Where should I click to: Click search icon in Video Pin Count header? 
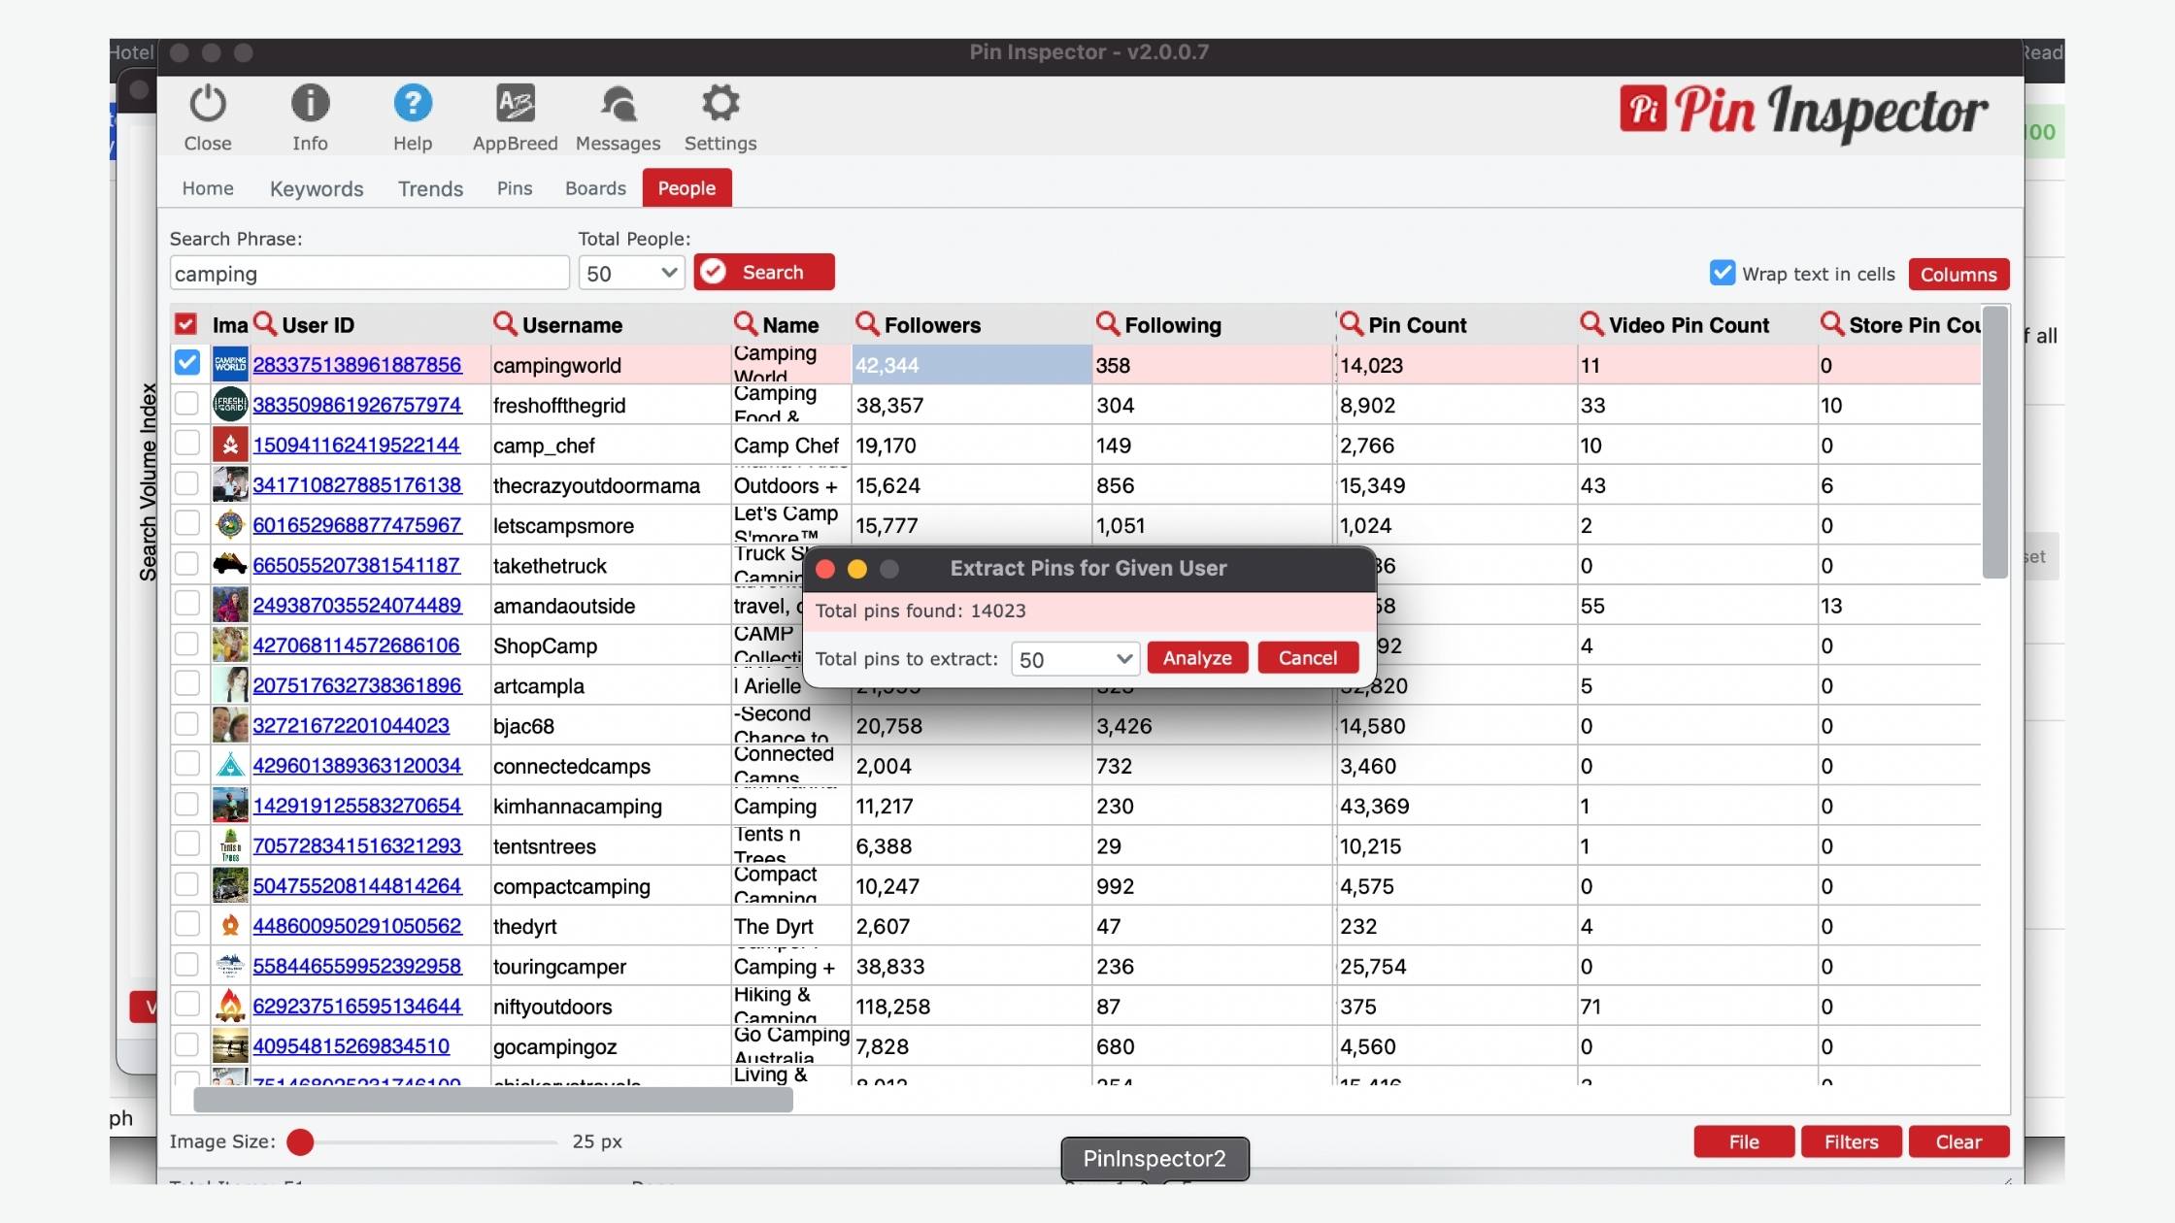pos(1591,323)
